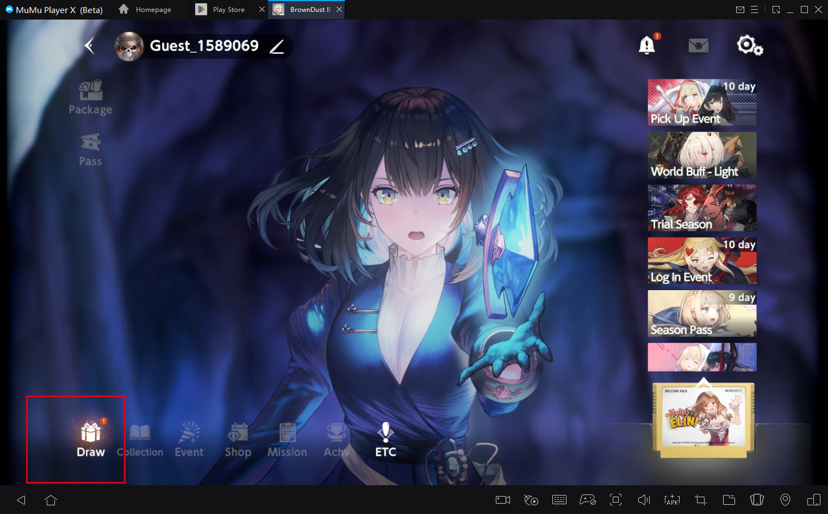The height and width of the screenshot is (514, 828).
Task: Open the mailbox envelope icon
Action: (699, 45)
